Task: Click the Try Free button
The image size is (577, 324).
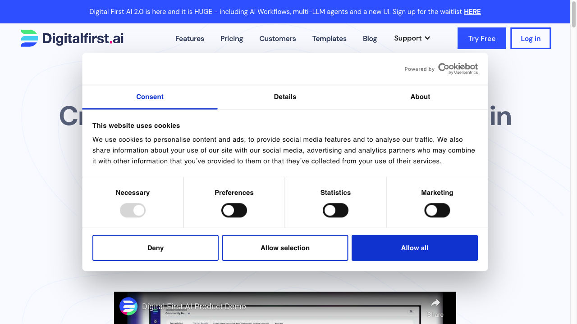Action: click(x=482, y=38)
